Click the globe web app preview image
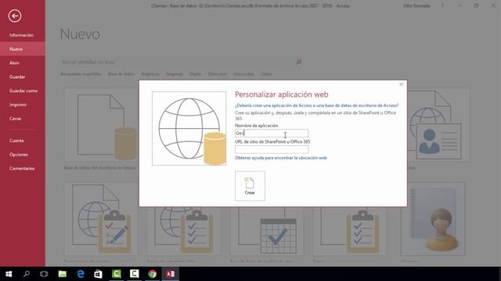The width and height of the screenshot is (501, 281). pyautogui.click(x=189, y=128)
